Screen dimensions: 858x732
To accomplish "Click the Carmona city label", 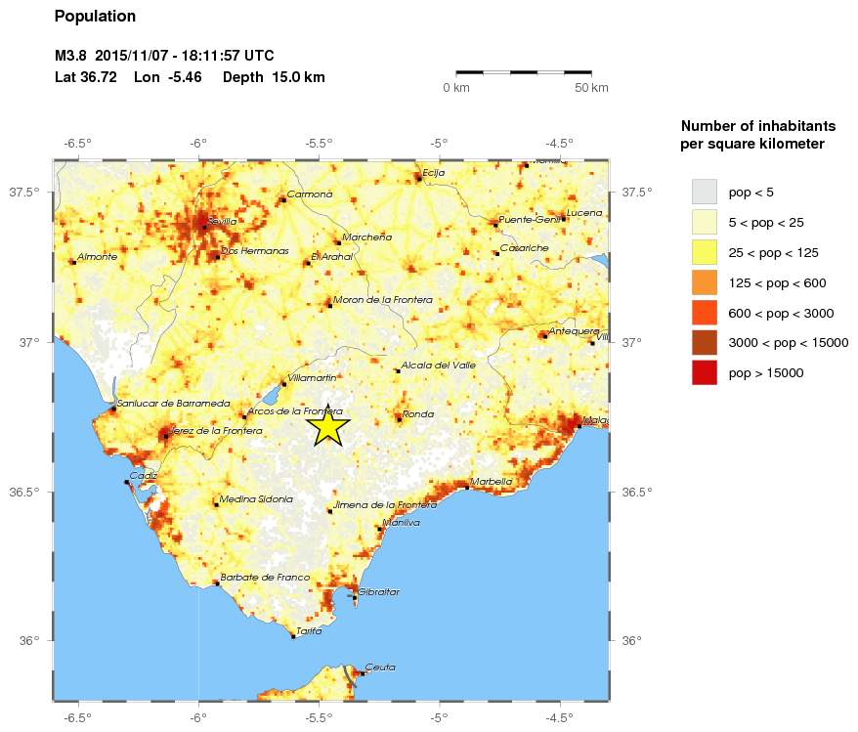I will (x=310, y=194).
